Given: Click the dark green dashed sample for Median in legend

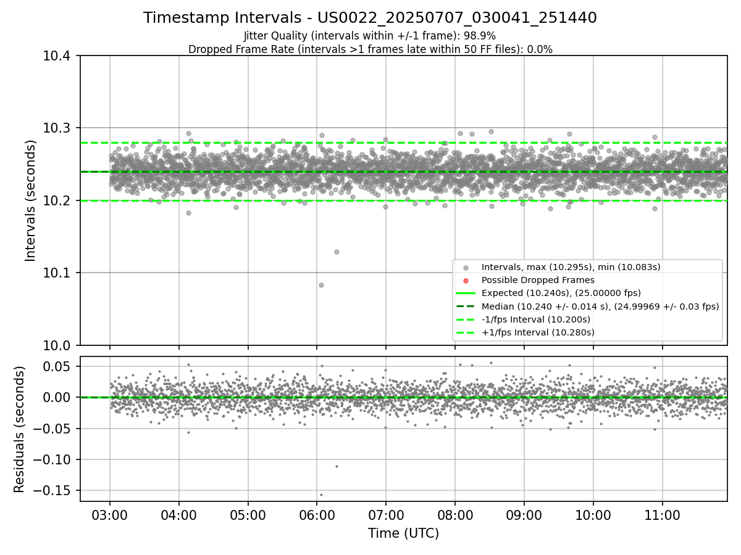Looking at the screenshot, I should (466, 306).
